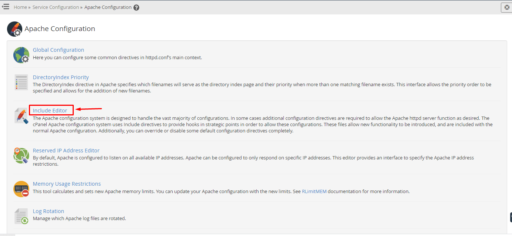Open Service Configuration breadcrumb link
Image resolution: width=512 pixels, height=236 pixels.
point(56,7)
